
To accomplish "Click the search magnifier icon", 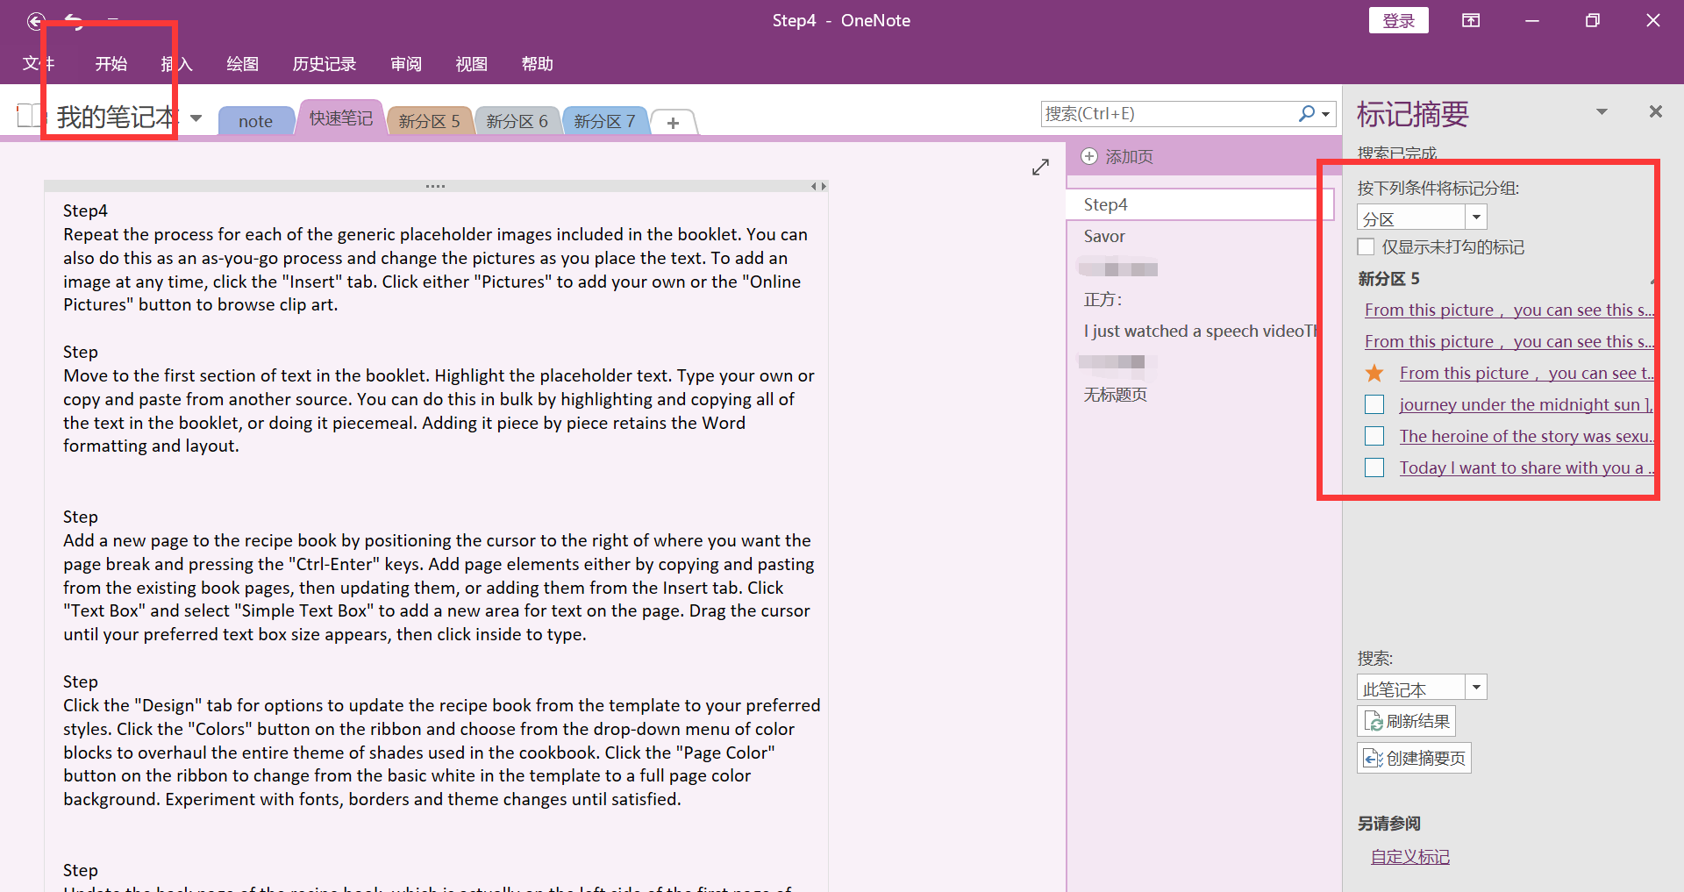I will (x=1307, y=114).
